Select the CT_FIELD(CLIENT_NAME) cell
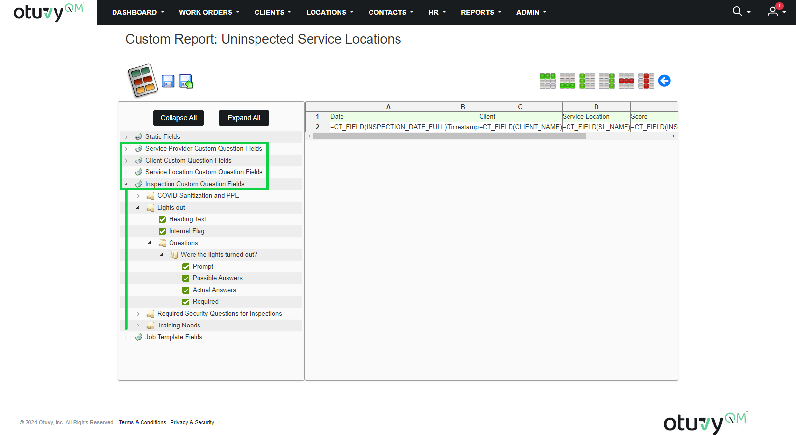 (x=520, y=127)
